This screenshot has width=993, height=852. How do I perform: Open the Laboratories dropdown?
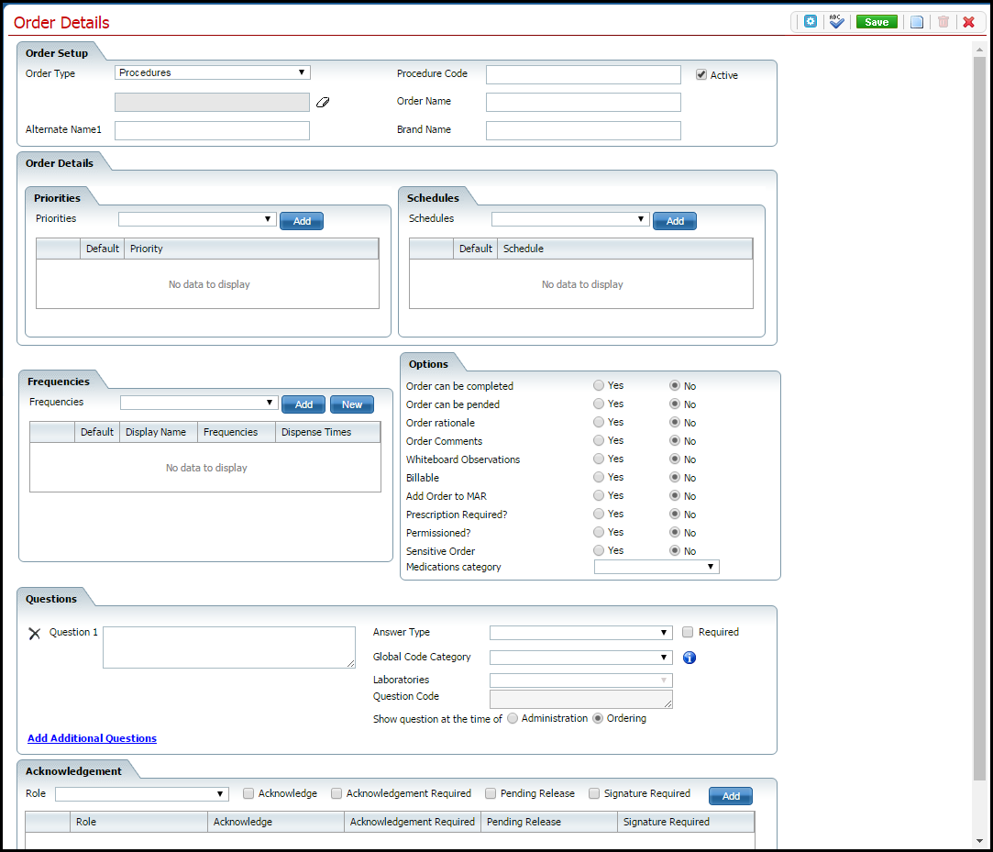[x=580, y=680]
